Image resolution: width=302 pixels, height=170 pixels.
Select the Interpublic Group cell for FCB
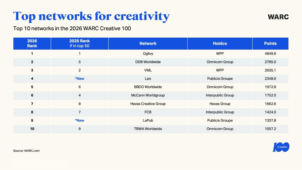(x=220, y=112)
